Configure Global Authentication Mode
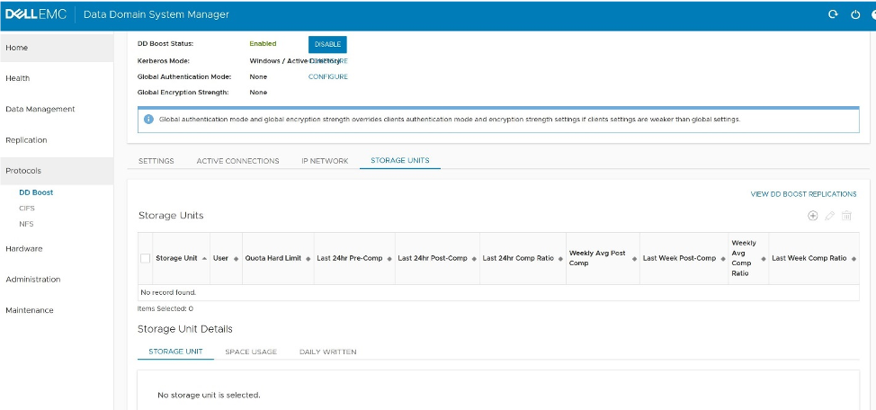This screenshot has height=410, width=876. point(327,77)
